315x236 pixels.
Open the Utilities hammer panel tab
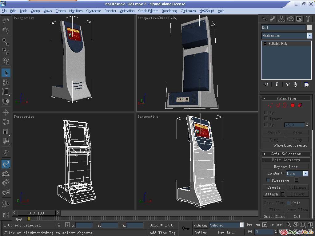[308, 19]
